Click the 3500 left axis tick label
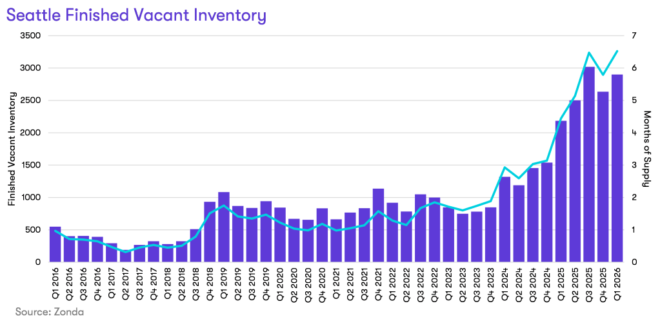660x326 pixels. coord(30,35)
